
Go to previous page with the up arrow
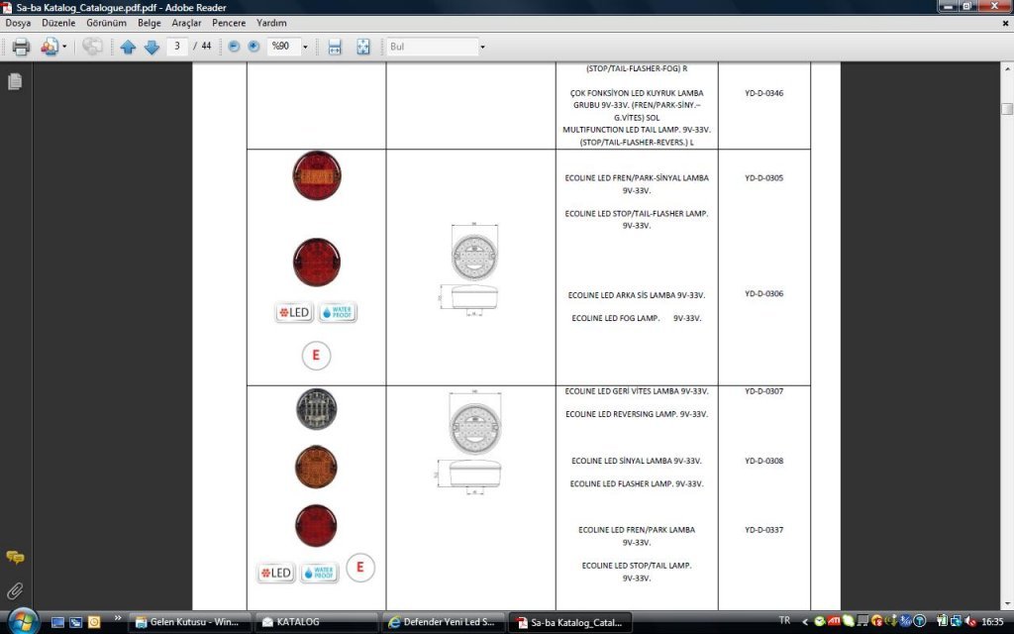pos(129,46)
